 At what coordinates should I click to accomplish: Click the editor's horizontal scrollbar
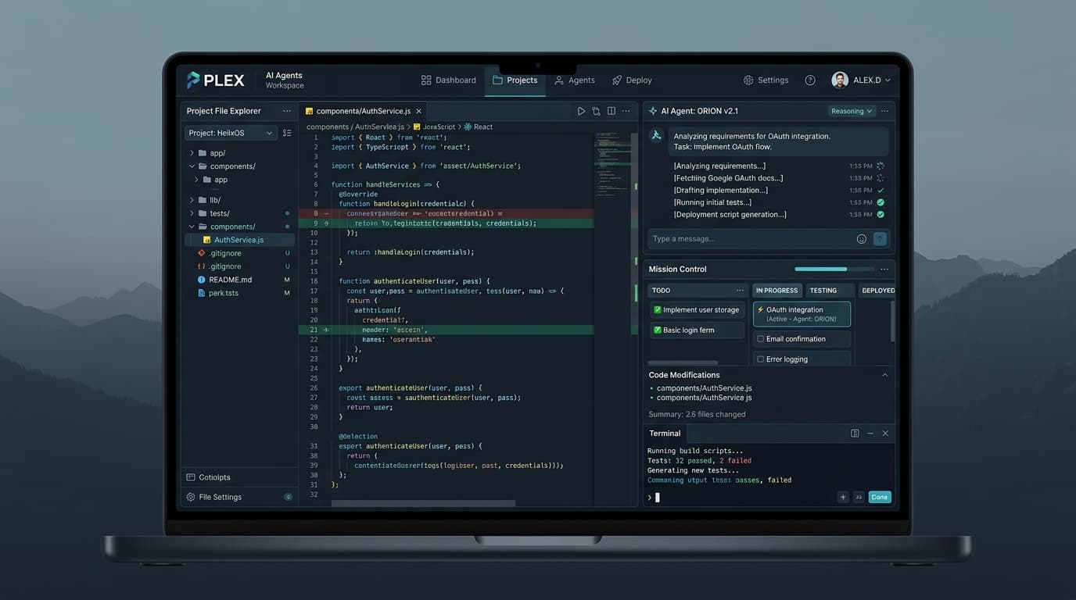[x=423, y=503]
